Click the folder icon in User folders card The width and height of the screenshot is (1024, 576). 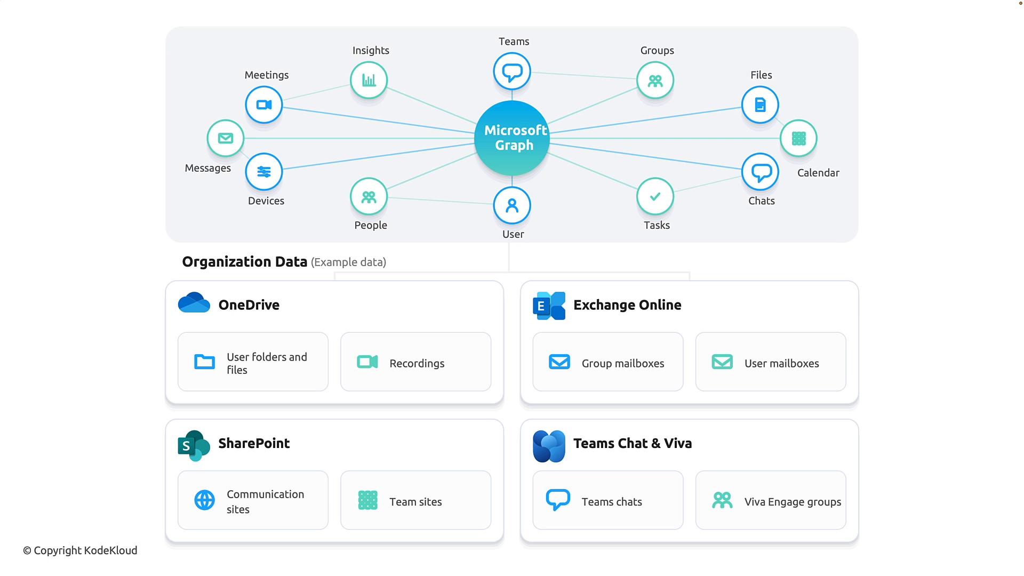click(205, 362)
